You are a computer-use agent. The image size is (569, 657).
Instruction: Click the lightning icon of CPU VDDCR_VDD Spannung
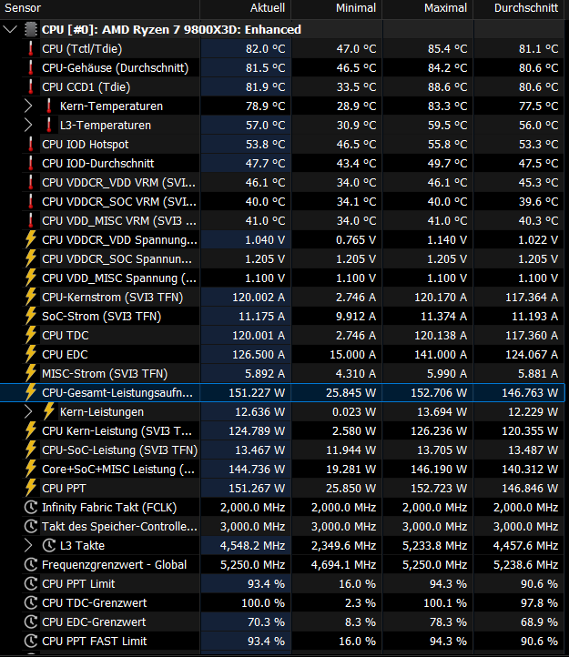pyautogui.click(x=31, y=239)
